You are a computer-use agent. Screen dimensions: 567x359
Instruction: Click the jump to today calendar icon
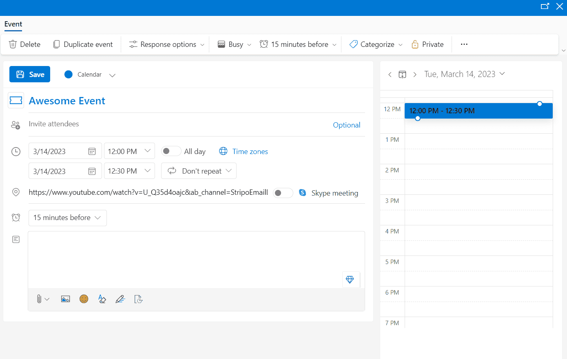coord(402,74)
